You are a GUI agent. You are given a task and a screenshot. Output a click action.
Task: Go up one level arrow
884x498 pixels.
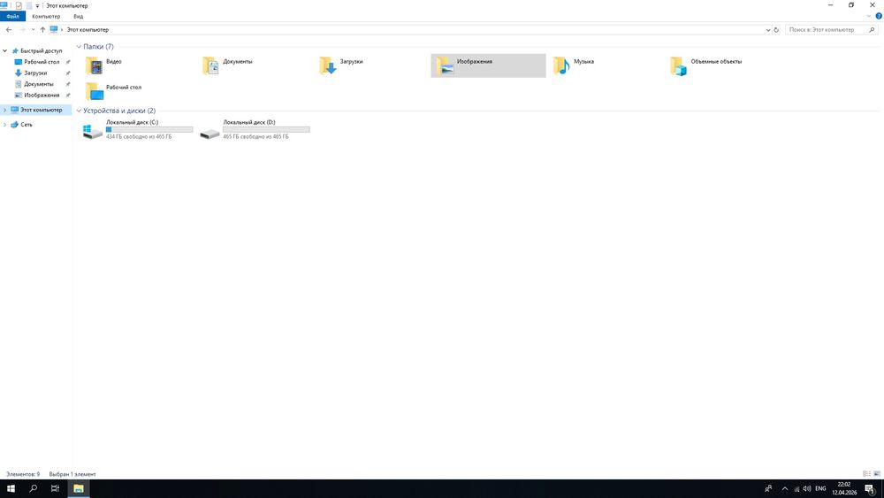[x=42, y=30]
